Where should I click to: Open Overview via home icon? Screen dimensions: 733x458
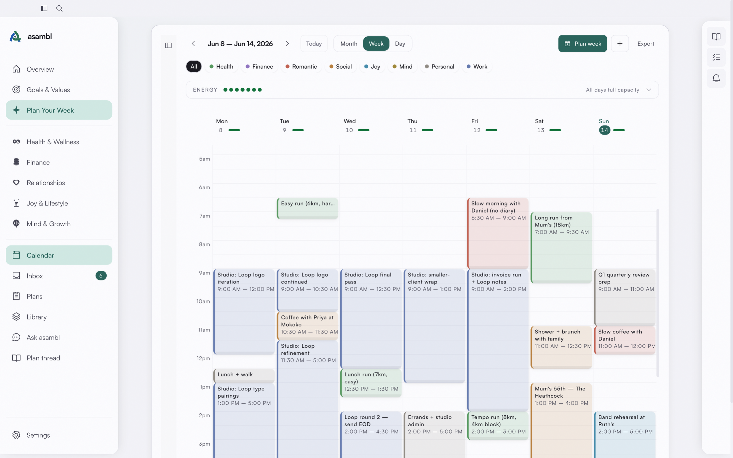[16, 69]
